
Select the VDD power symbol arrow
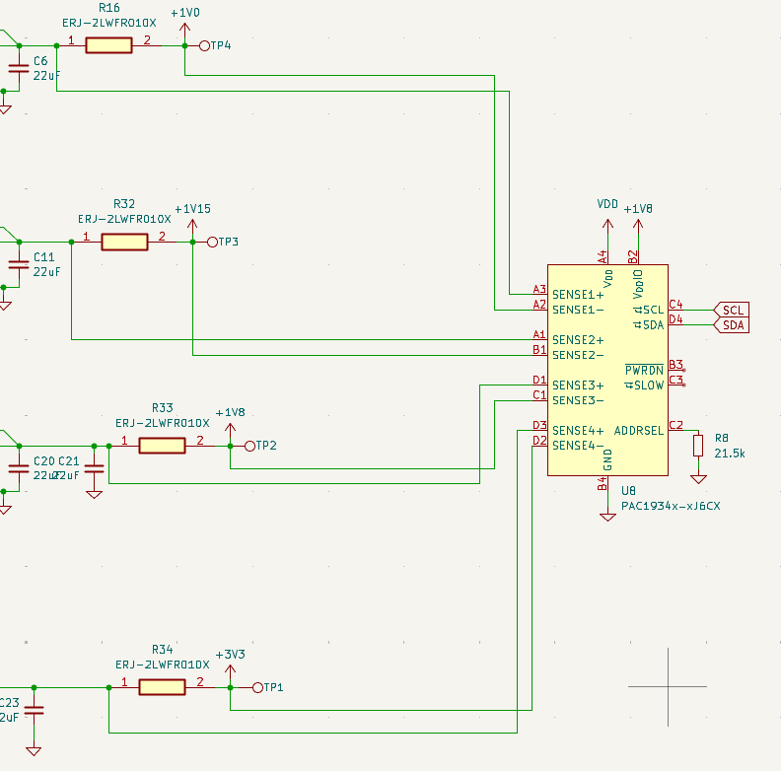coord(607,224)
